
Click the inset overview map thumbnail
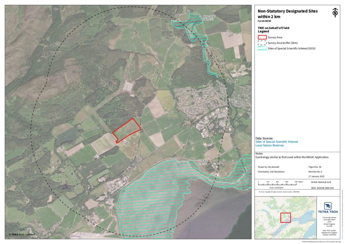(286, 218)
